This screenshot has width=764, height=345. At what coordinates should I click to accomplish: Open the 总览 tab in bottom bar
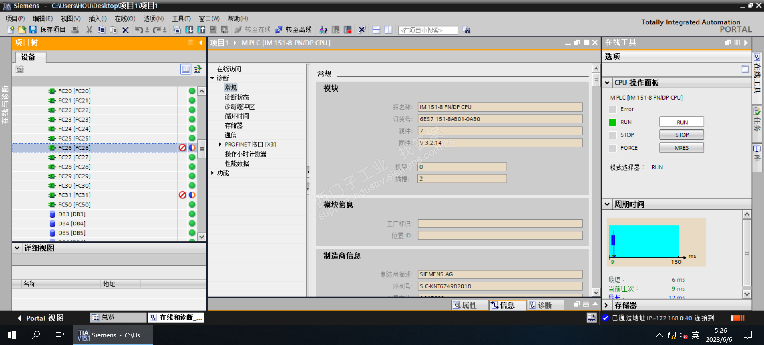118,318
